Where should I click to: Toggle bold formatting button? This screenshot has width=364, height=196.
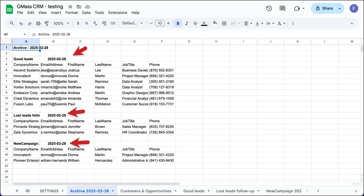(178, 23)
